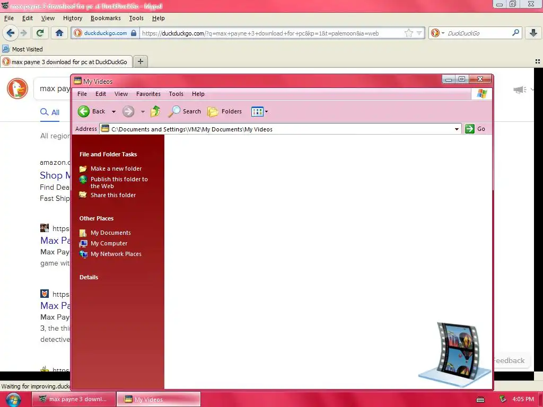Open browser Bookmarks menu
This screenshot has width=543, height=407.
pos(106,18)
